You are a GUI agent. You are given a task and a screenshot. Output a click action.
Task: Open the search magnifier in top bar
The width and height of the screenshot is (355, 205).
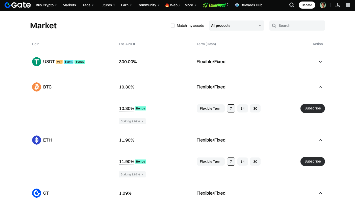click(x=292, y=5)
